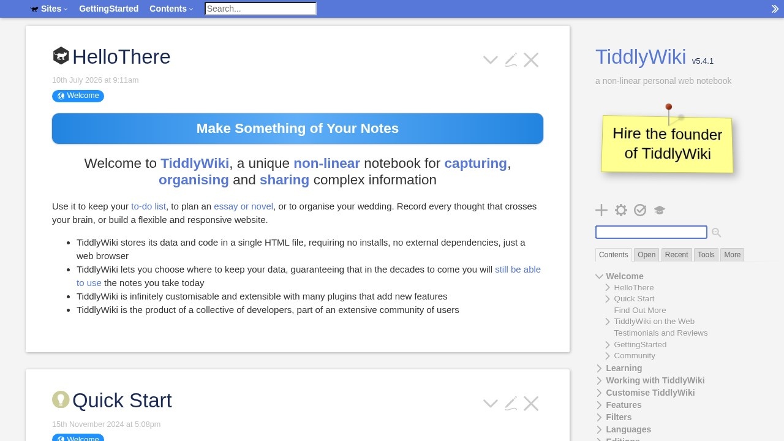This screenshot has width=784, height=441.
Task: Open more actions for Quick Start tiddler
Action: (490, 404)
